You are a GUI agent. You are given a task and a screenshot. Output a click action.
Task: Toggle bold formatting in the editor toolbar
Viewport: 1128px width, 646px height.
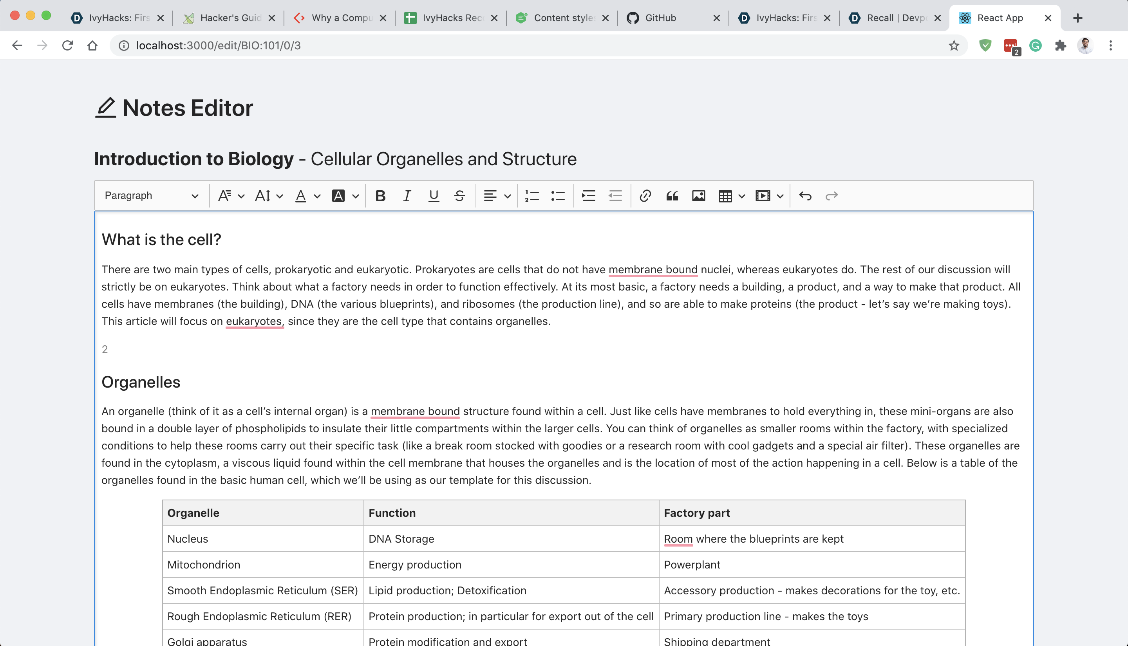pyautogui.click(x=380, y=196)
